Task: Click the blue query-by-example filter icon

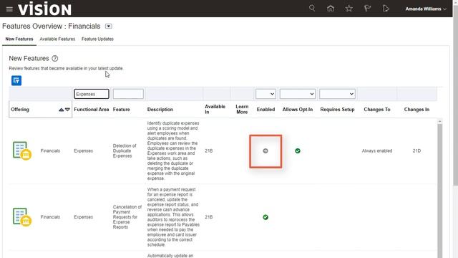Action: point(16,80)
